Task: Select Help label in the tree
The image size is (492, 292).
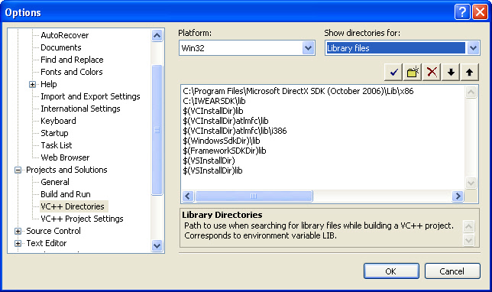Action: click(49, 84)
